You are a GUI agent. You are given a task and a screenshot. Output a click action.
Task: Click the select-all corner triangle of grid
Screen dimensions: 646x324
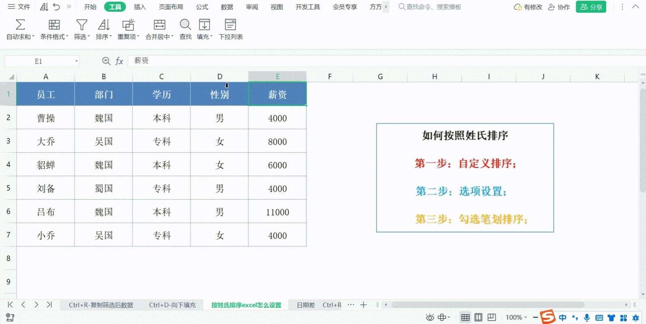coord(11,77)
